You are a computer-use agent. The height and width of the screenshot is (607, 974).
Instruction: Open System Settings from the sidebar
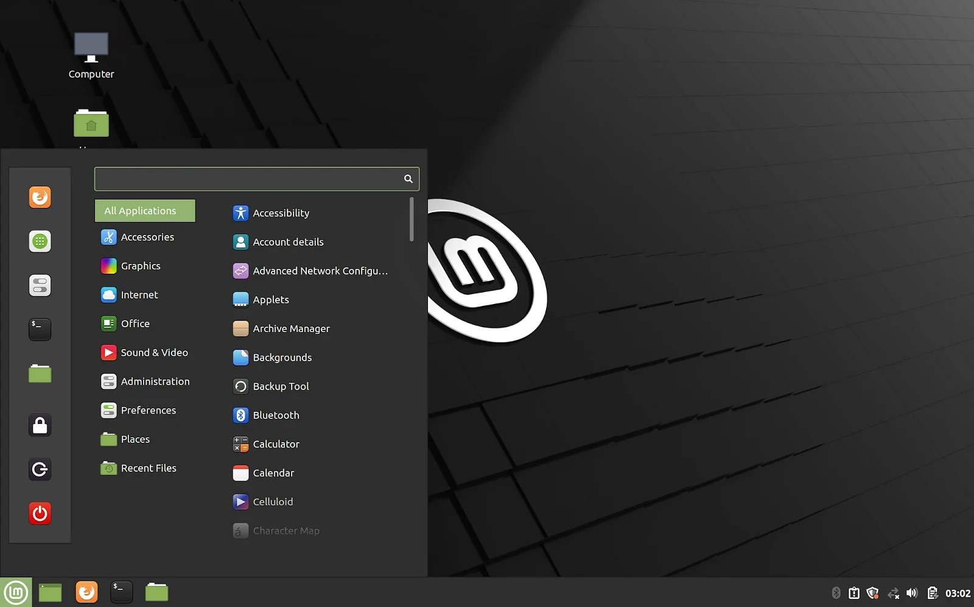pyautogui.click(x=40, y=285)
